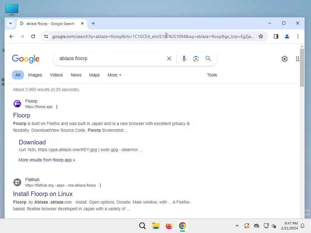Viewport: 311px width, 233px height.
Task: Switch to the News tab
Action: 76,75
